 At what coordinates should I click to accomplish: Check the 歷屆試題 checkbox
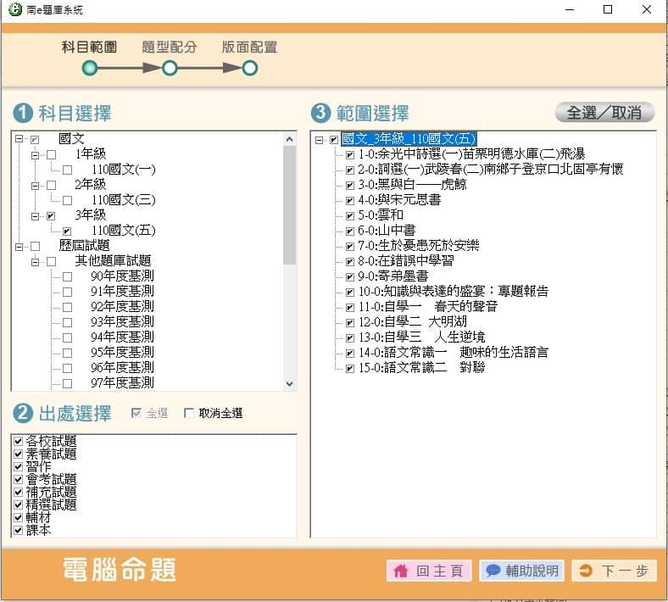pyautogui.click(x=35, y=246)
